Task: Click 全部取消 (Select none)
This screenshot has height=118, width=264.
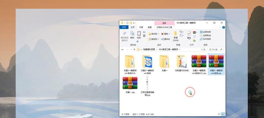Action: click(x=205, y=35)
